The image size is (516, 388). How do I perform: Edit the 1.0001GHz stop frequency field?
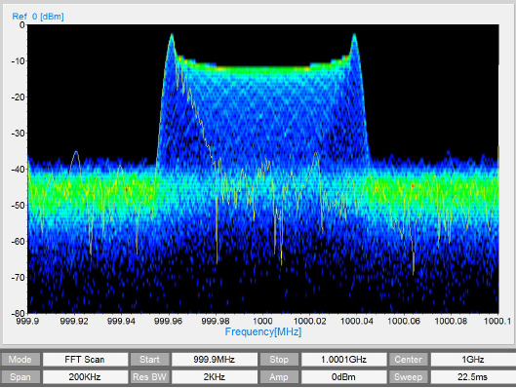point(344,359)
